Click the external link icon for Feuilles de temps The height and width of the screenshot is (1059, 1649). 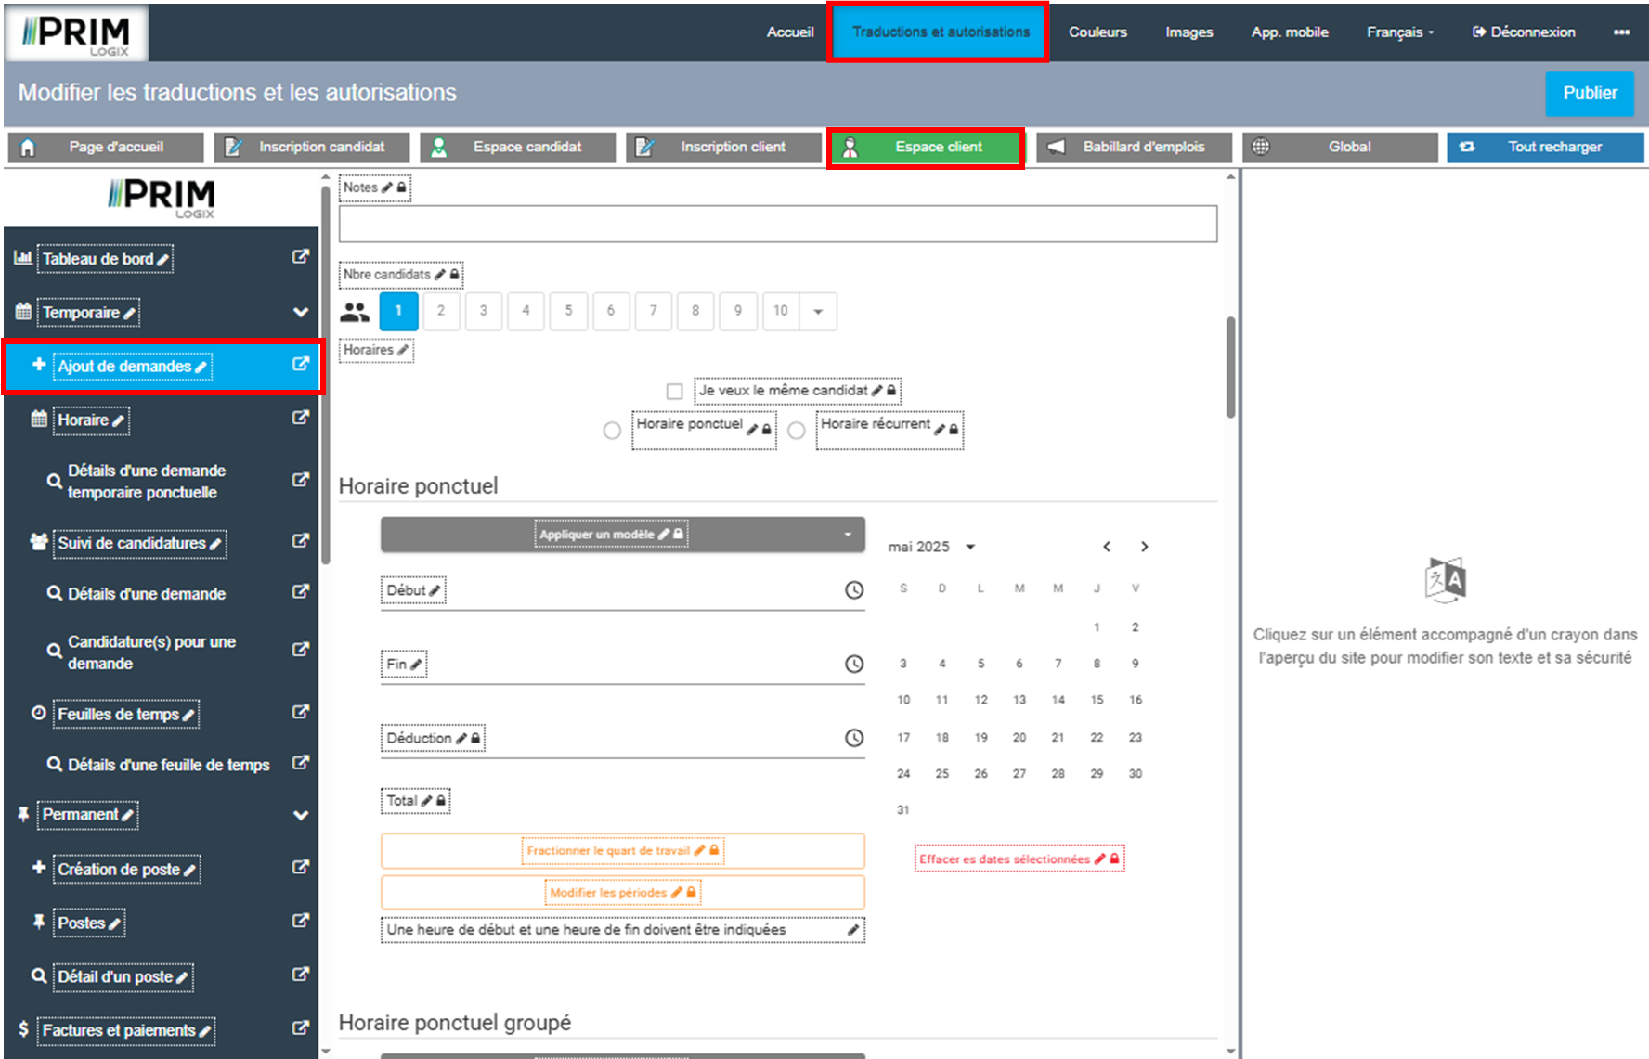(300, 712)
